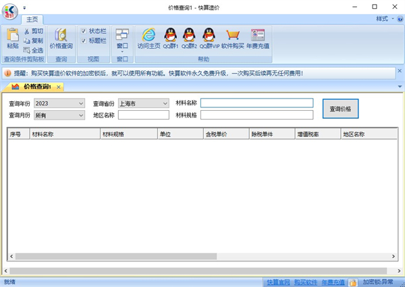This screenshot has height=287, width=405.
Task: Click the 除税单价 column header
Action: 272,134
